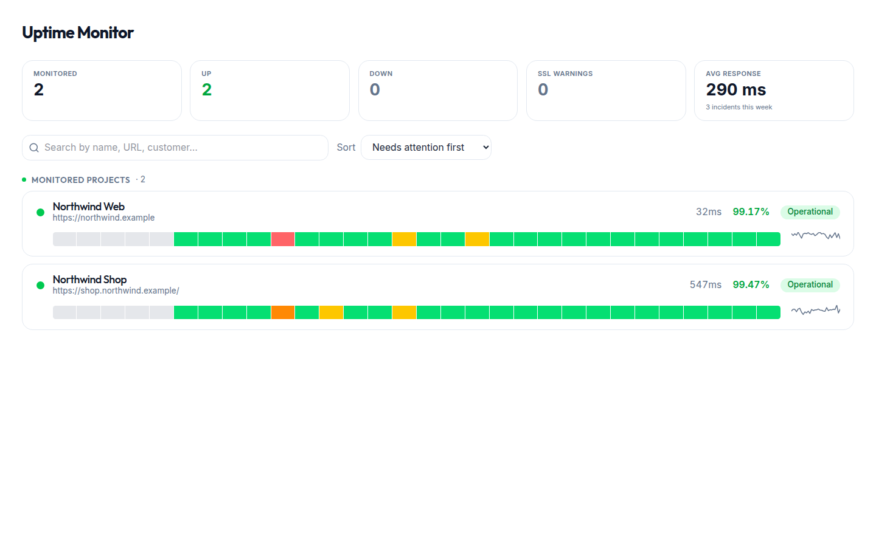This screenshot has width=876, height=547.
Task: Click the Sort label
Action: point(346,148)
